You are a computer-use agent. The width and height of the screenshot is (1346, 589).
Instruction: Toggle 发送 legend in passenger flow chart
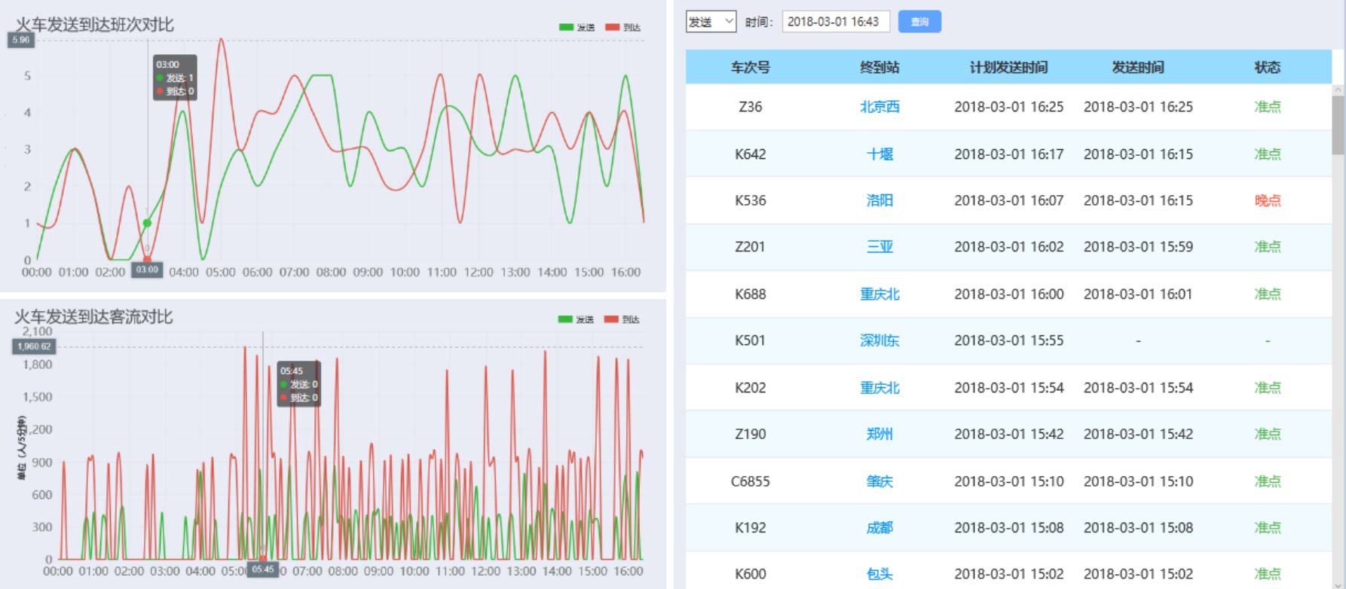576,319
